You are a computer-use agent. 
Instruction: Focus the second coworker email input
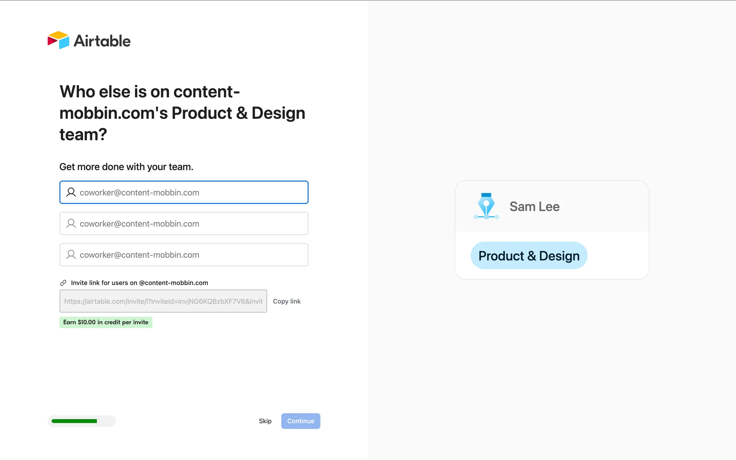[x=192, y=223]
